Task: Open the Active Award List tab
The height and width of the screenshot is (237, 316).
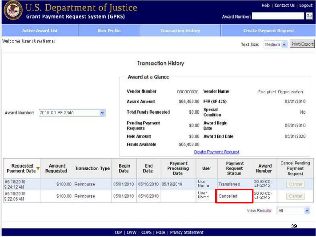Action: (x=40, y=31)
